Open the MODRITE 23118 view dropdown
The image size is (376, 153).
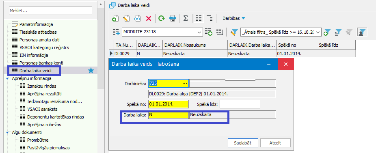click(199, 32)
